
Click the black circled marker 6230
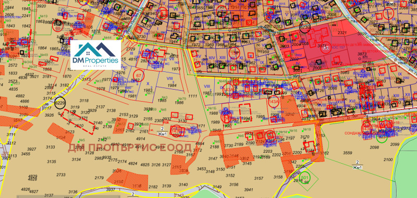pyautogui.click(x=305, y=27)
